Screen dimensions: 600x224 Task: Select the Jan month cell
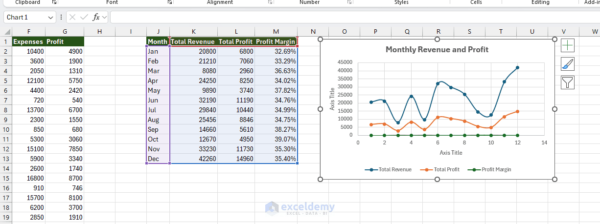pos(158,51)
